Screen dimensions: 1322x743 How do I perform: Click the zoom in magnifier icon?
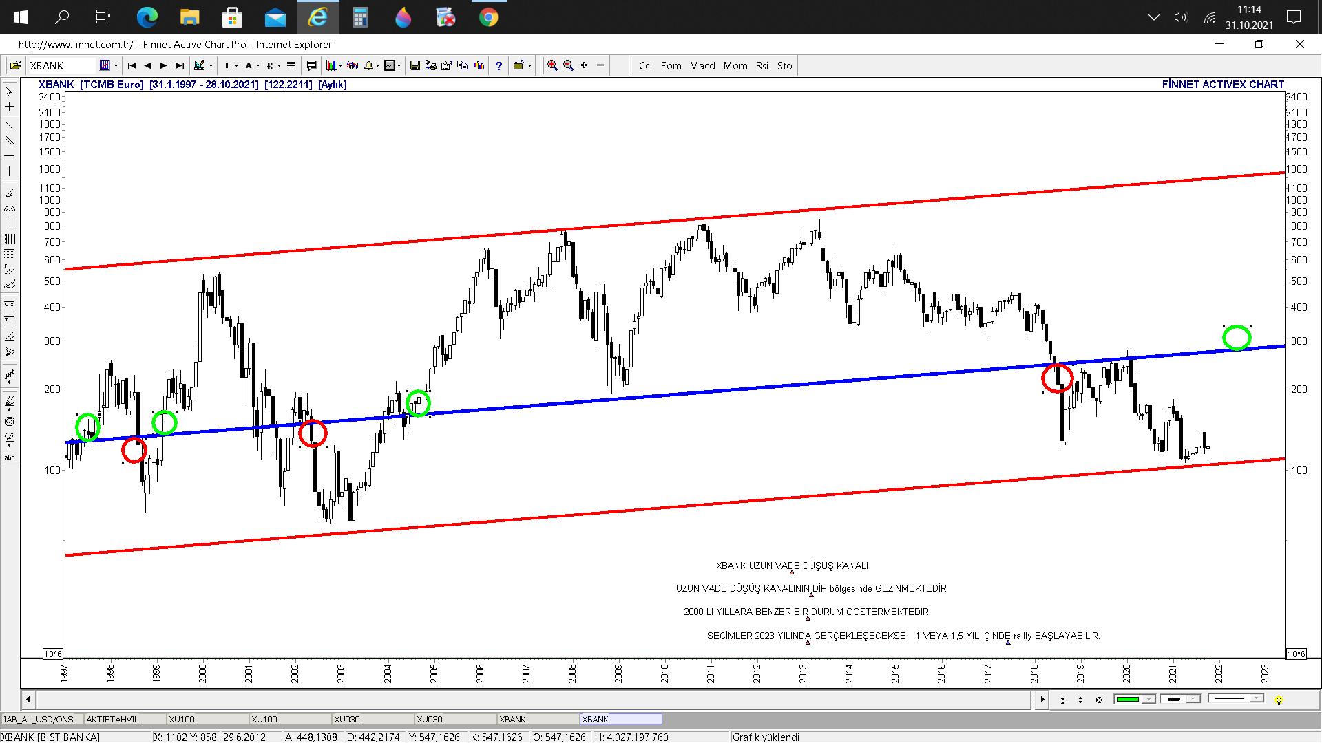[x=552, y=66]
